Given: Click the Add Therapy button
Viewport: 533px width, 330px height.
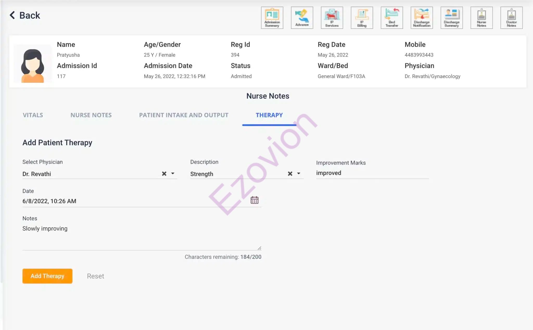Looking at the screenshot, I should [47, 276].
